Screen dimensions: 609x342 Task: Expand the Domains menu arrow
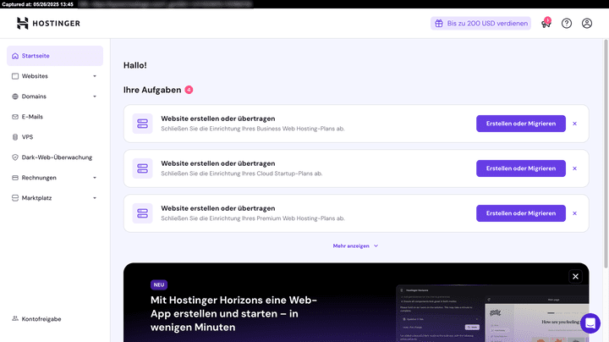coord(95,97)
